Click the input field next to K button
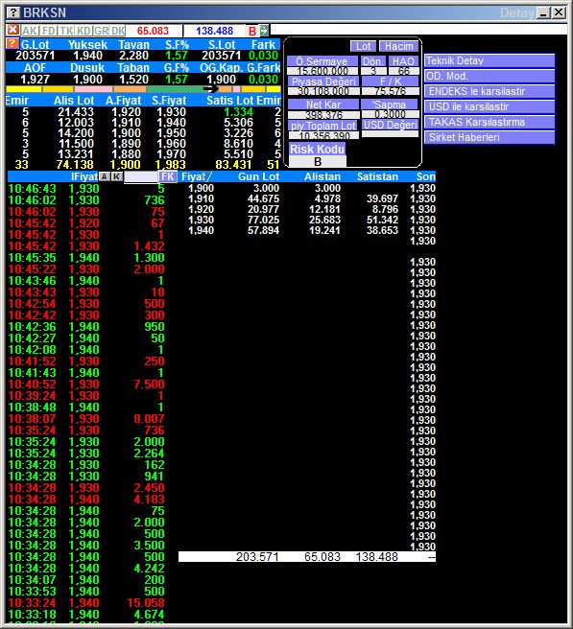 tap(140, 176)
